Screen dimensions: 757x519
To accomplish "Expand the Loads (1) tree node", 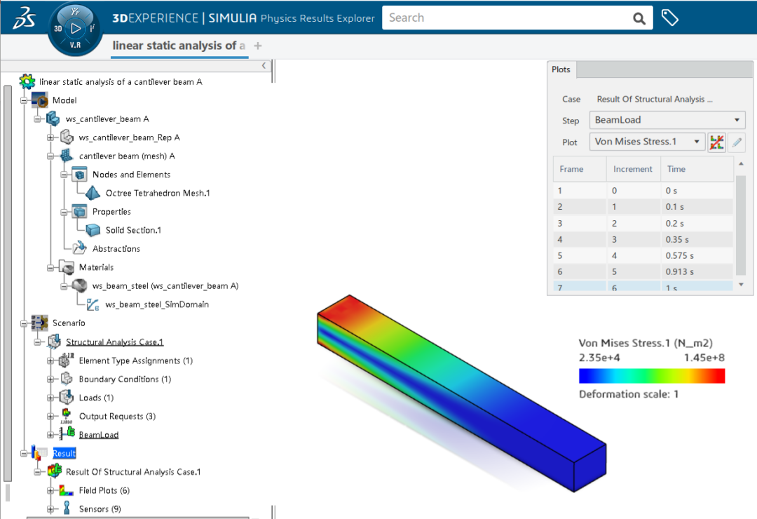I will (50, 398).
